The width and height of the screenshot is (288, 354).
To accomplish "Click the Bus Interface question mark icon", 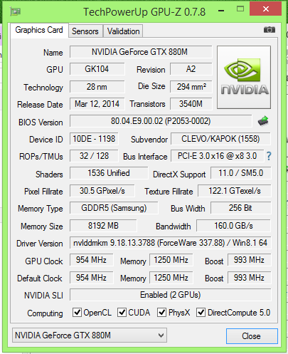I will (269, 156).
